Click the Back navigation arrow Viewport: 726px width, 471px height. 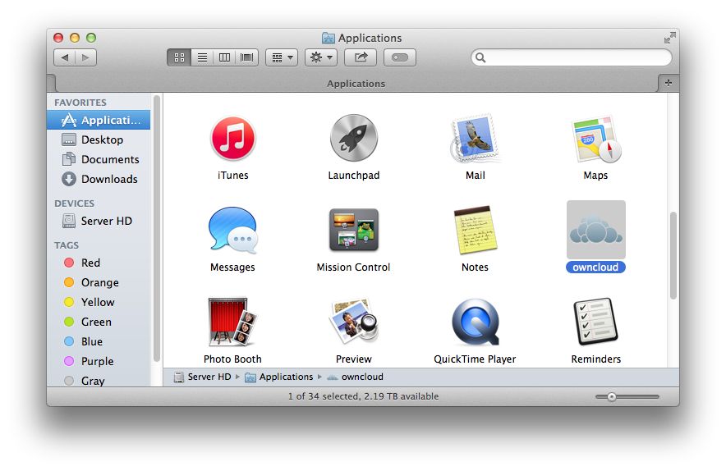[65, 57]
